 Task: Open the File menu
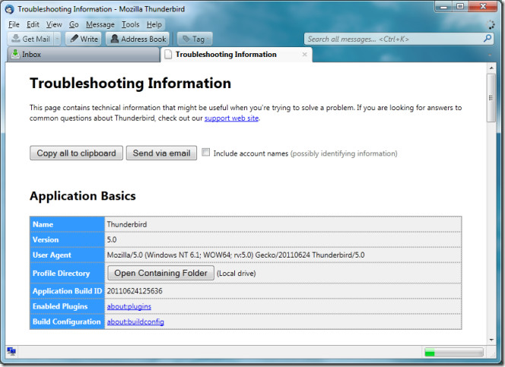[14, 24]
